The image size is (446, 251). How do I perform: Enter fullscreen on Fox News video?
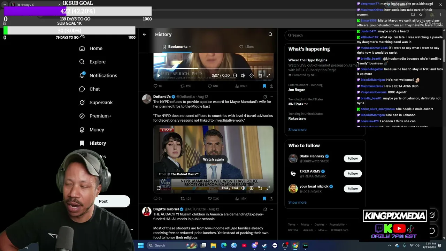(268, 188)
